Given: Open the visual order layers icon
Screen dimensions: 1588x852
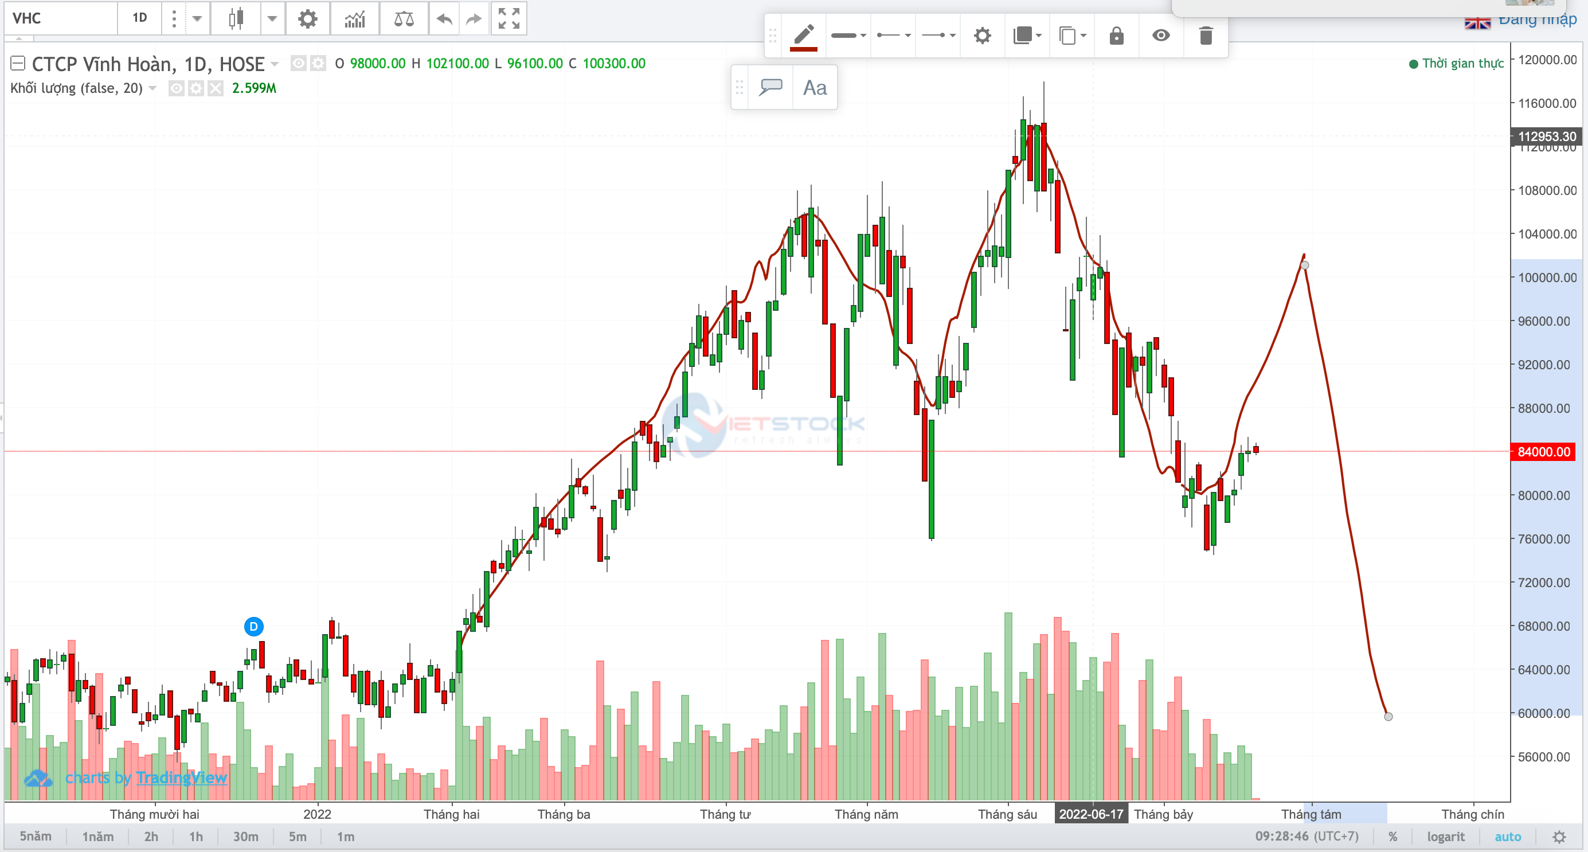Looking at the screenshot, I should 1027,36.
